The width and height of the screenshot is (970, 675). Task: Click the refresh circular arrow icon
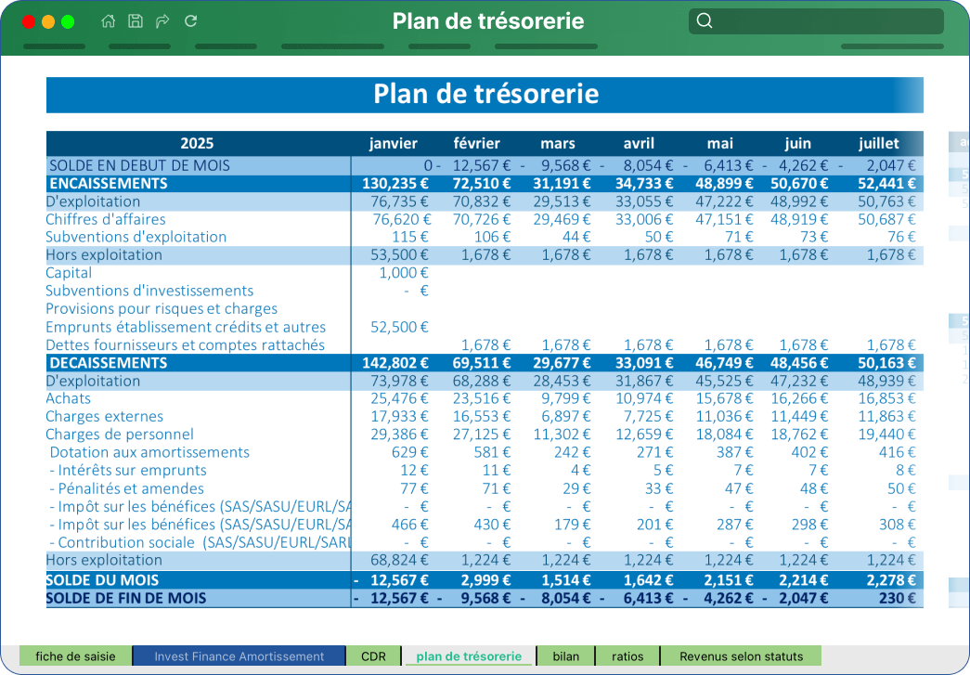190,21
